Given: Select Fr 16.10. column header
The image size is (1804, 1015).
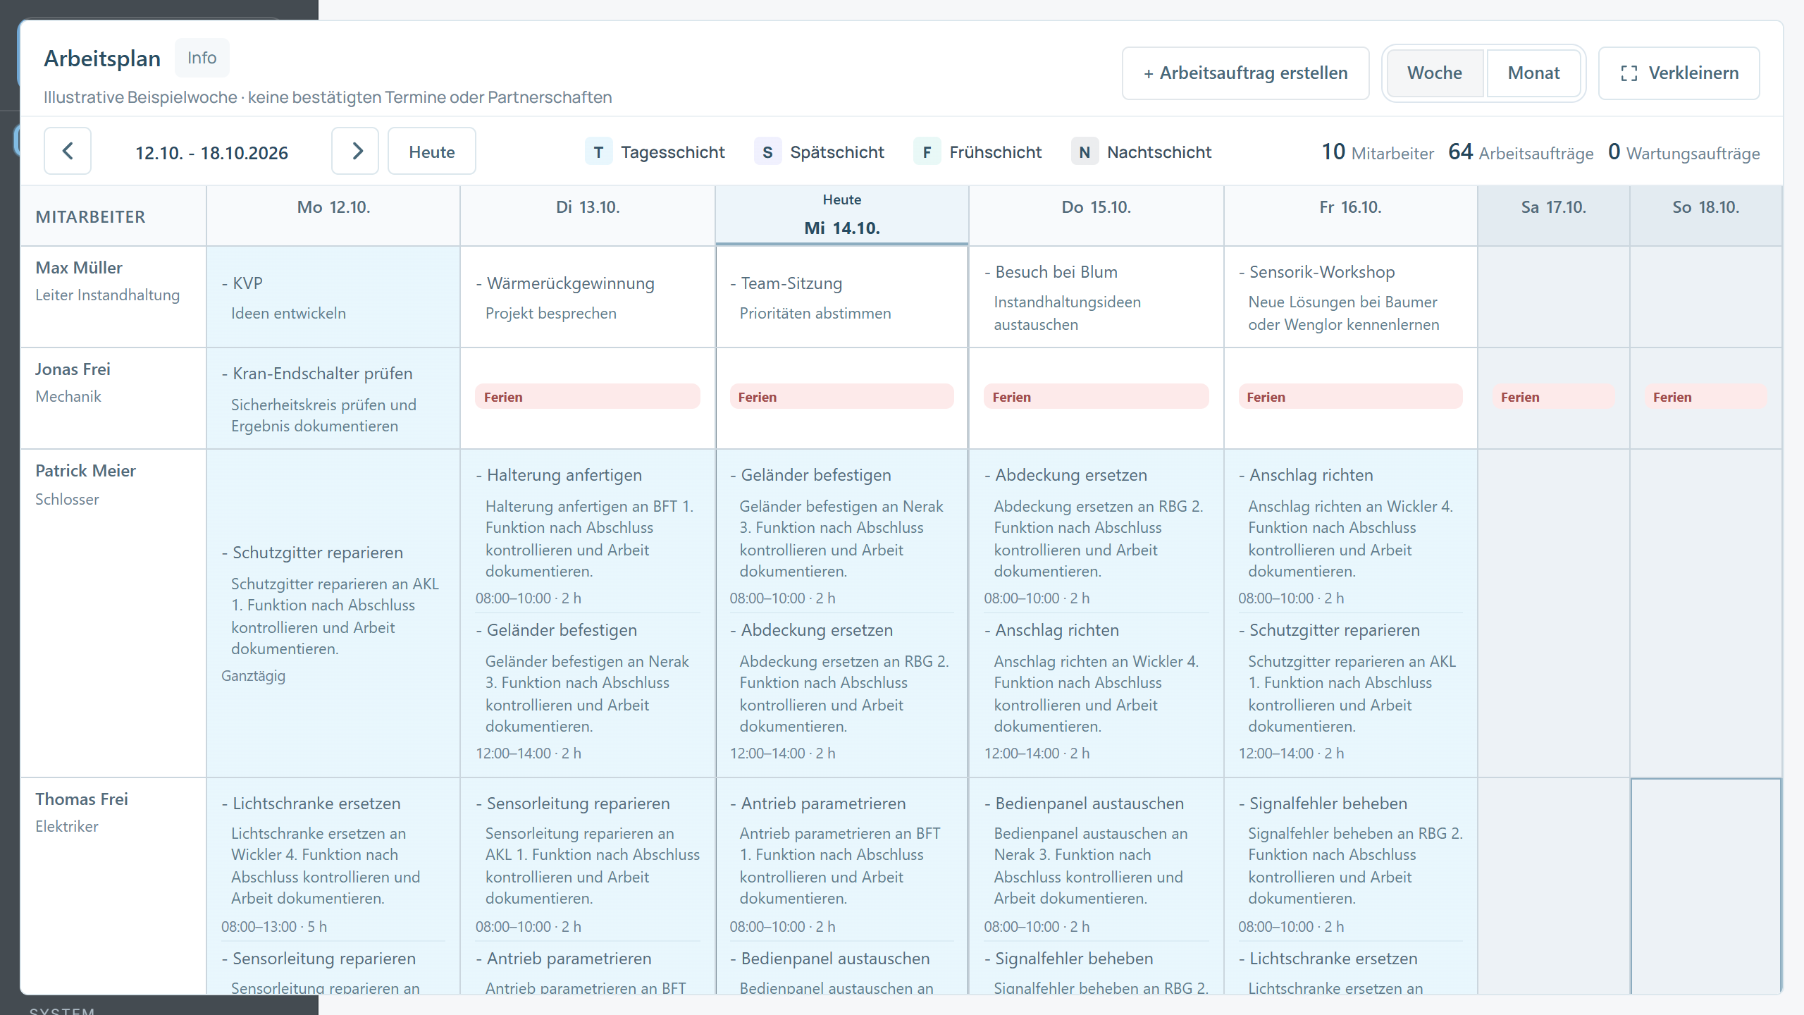Looking at the screenshot, I should pos(1351,216).
